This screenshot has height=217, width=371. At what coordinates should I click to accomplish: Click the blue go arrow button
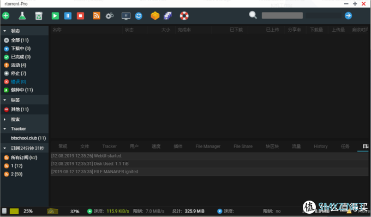coord(348,16)
